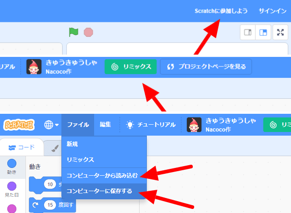Select the 見た目 purple block category

tap(12, 189)
